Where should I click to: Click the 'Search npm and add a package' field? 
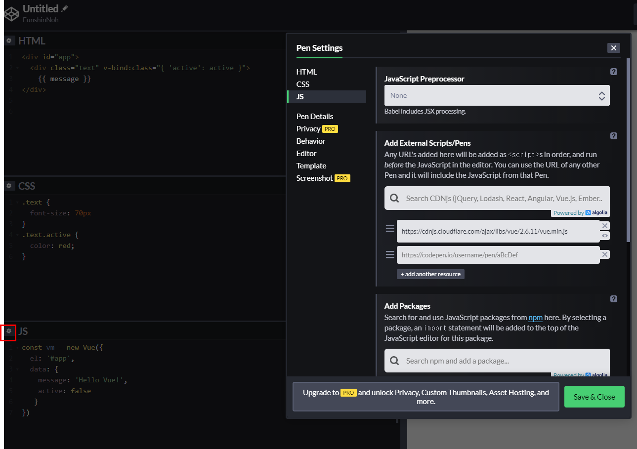497,361
